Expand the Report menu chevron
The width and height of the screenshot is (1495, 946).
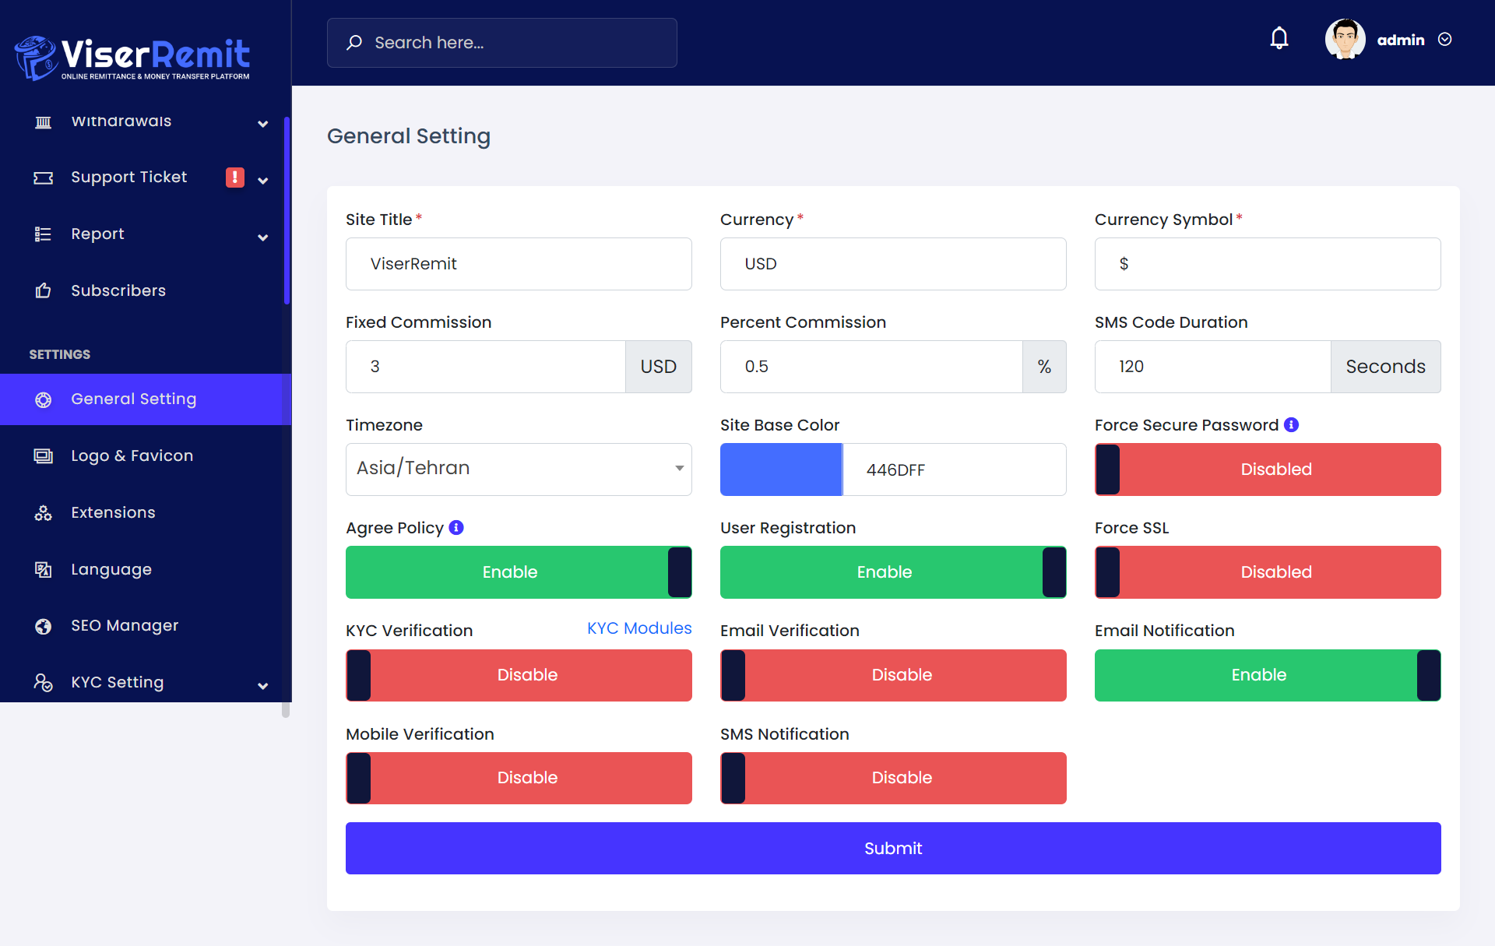(x=263, y=237)
